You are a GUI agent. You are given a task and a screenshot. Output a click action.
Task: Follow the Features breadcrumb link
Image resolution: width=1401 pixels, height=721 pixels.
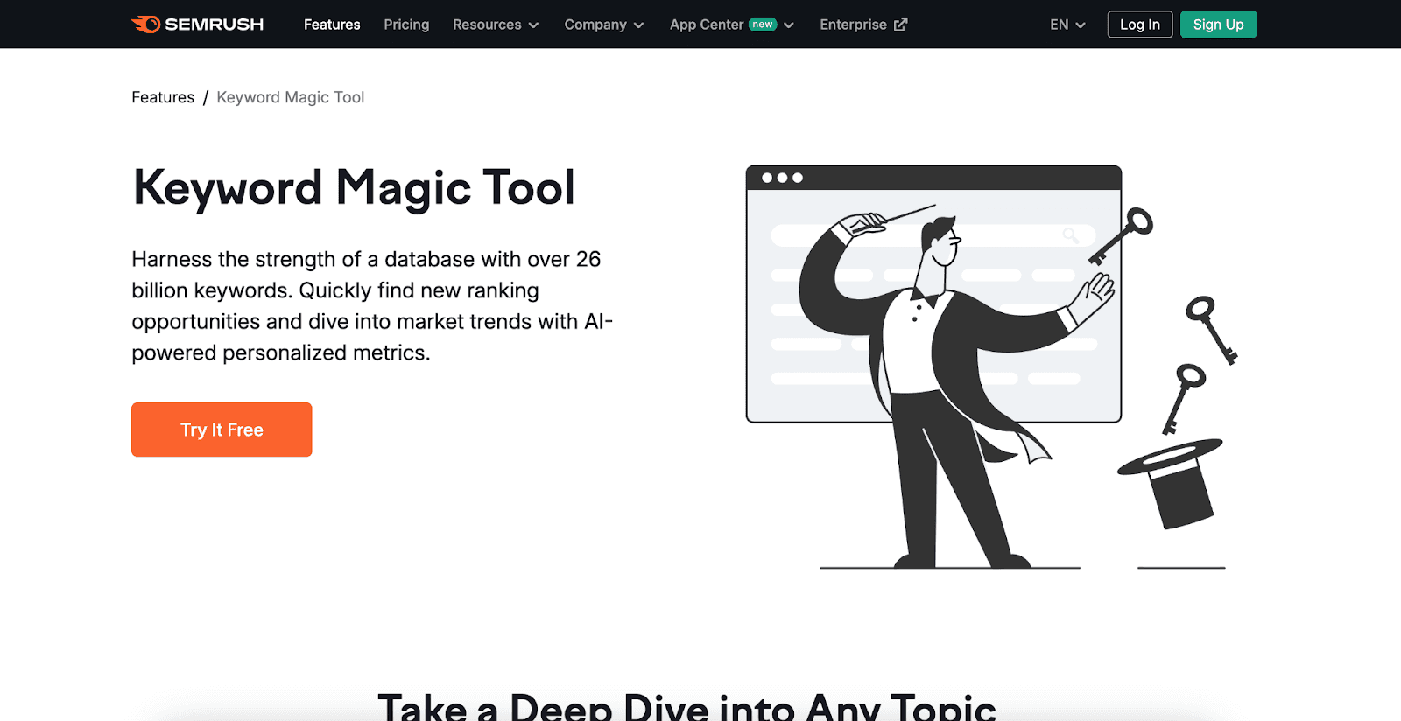click(163, 97)
